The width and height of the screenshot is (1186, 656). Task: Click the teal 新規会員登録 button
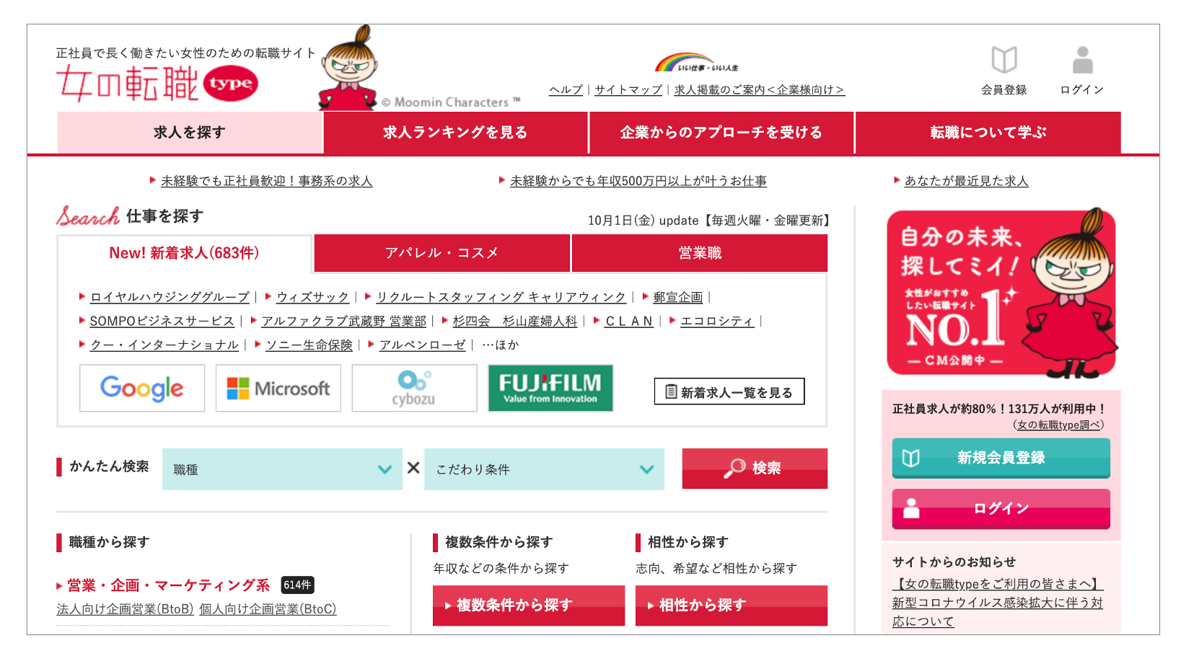click(1001, 458)
